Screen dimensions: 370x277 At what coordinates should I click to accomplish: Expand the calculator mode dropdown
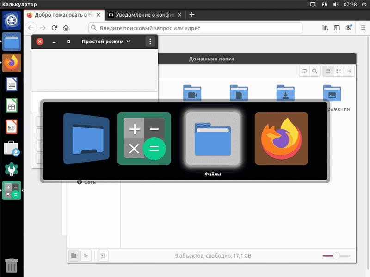[x=106, y=42]
